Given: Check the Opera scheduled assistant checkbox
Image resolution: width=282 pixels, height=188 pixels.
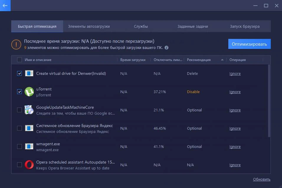Looking at the screenshot, I should (19, 165).
